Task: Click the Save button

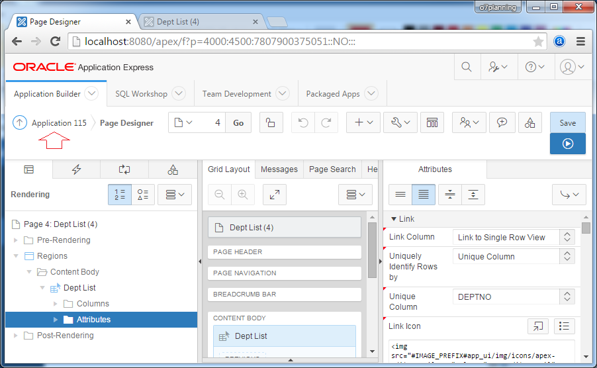Action: tap(568, 122)
